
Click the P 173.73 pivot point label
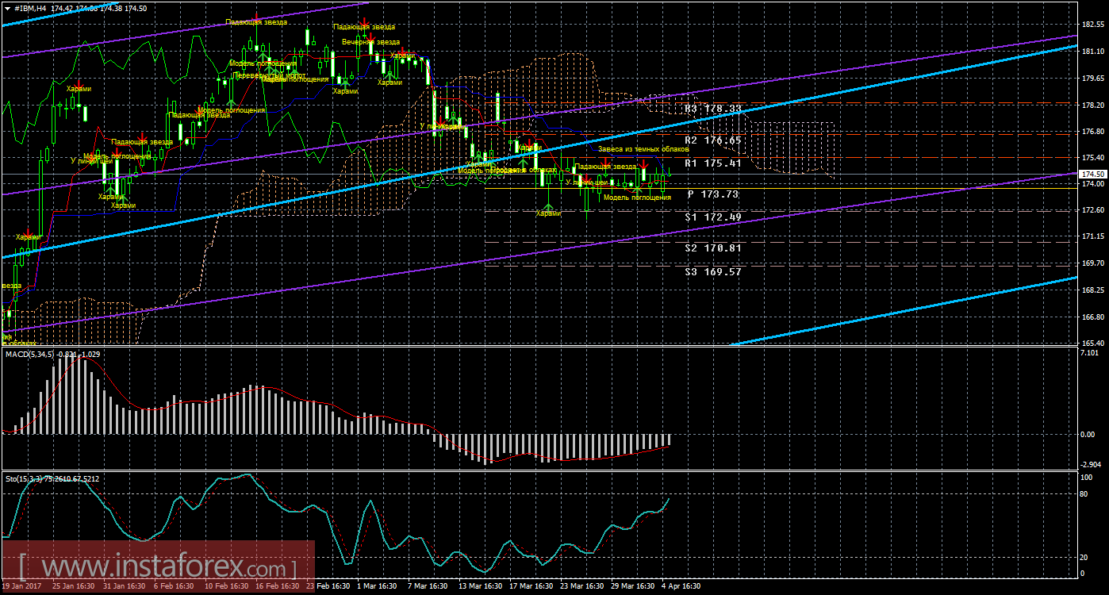713,194
